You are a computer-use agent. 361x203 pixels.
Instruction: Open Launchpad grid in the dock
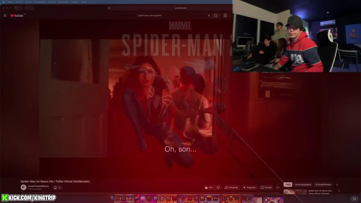click(124, 198)
